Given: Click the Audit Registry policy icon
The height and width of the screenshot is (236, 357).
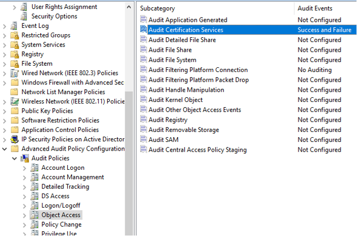Looking at the screenshot, I should pyautogui.click(x=143, y=120).
